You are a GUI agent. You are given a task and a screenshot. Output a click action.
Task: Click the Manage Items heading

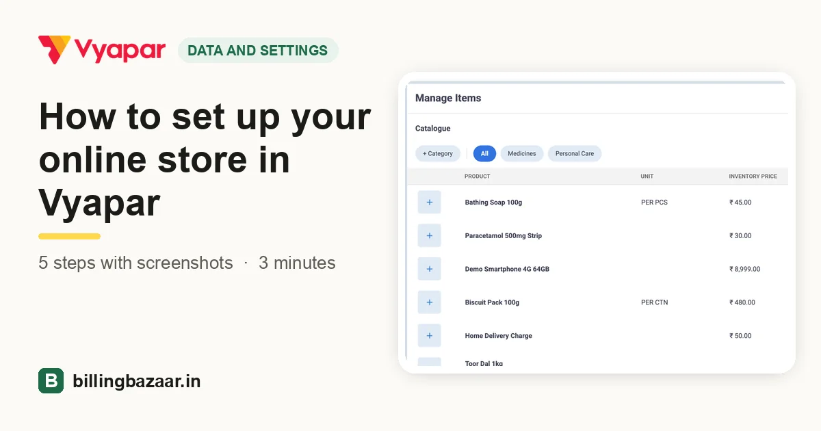pos(448,99)
